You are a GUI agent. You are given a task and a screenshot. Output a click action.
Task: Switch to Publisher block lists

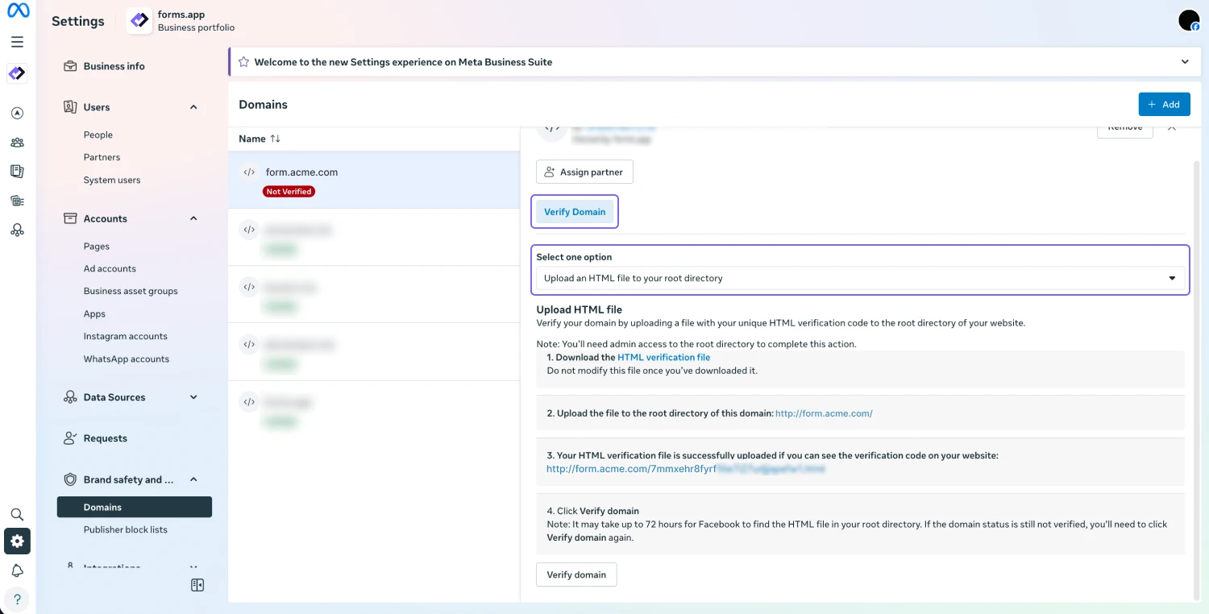point(126,529)
